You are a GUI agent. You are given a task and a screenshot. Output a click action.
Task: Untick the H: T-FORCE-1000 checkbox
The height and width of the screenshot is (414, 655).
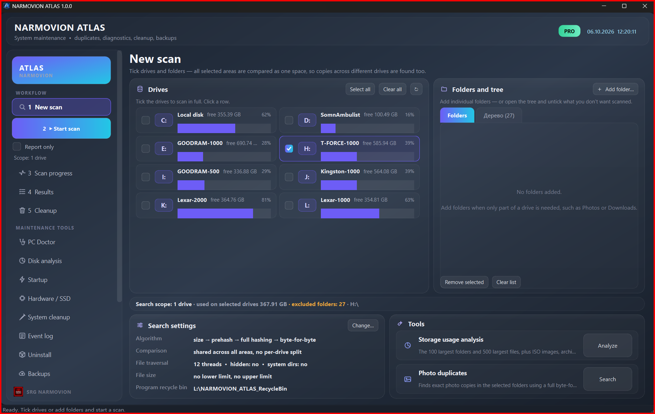289,148
